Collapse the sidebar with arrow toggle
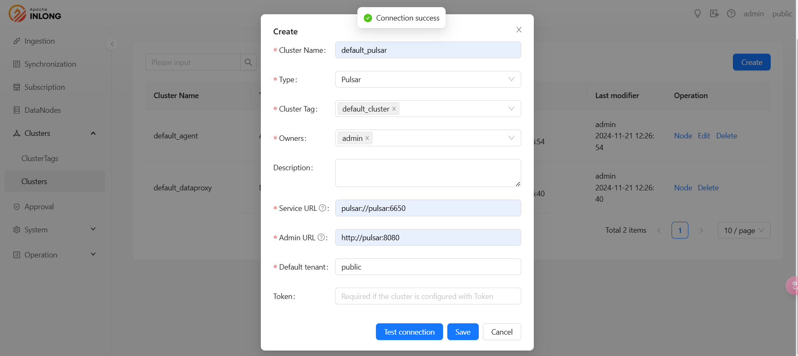 112,44
